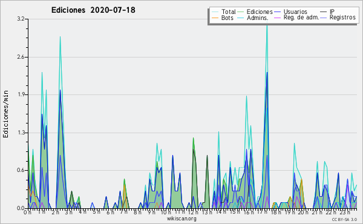Click the 'Usuarios' legend entry

pyautogui.click(x=295, y=12)
